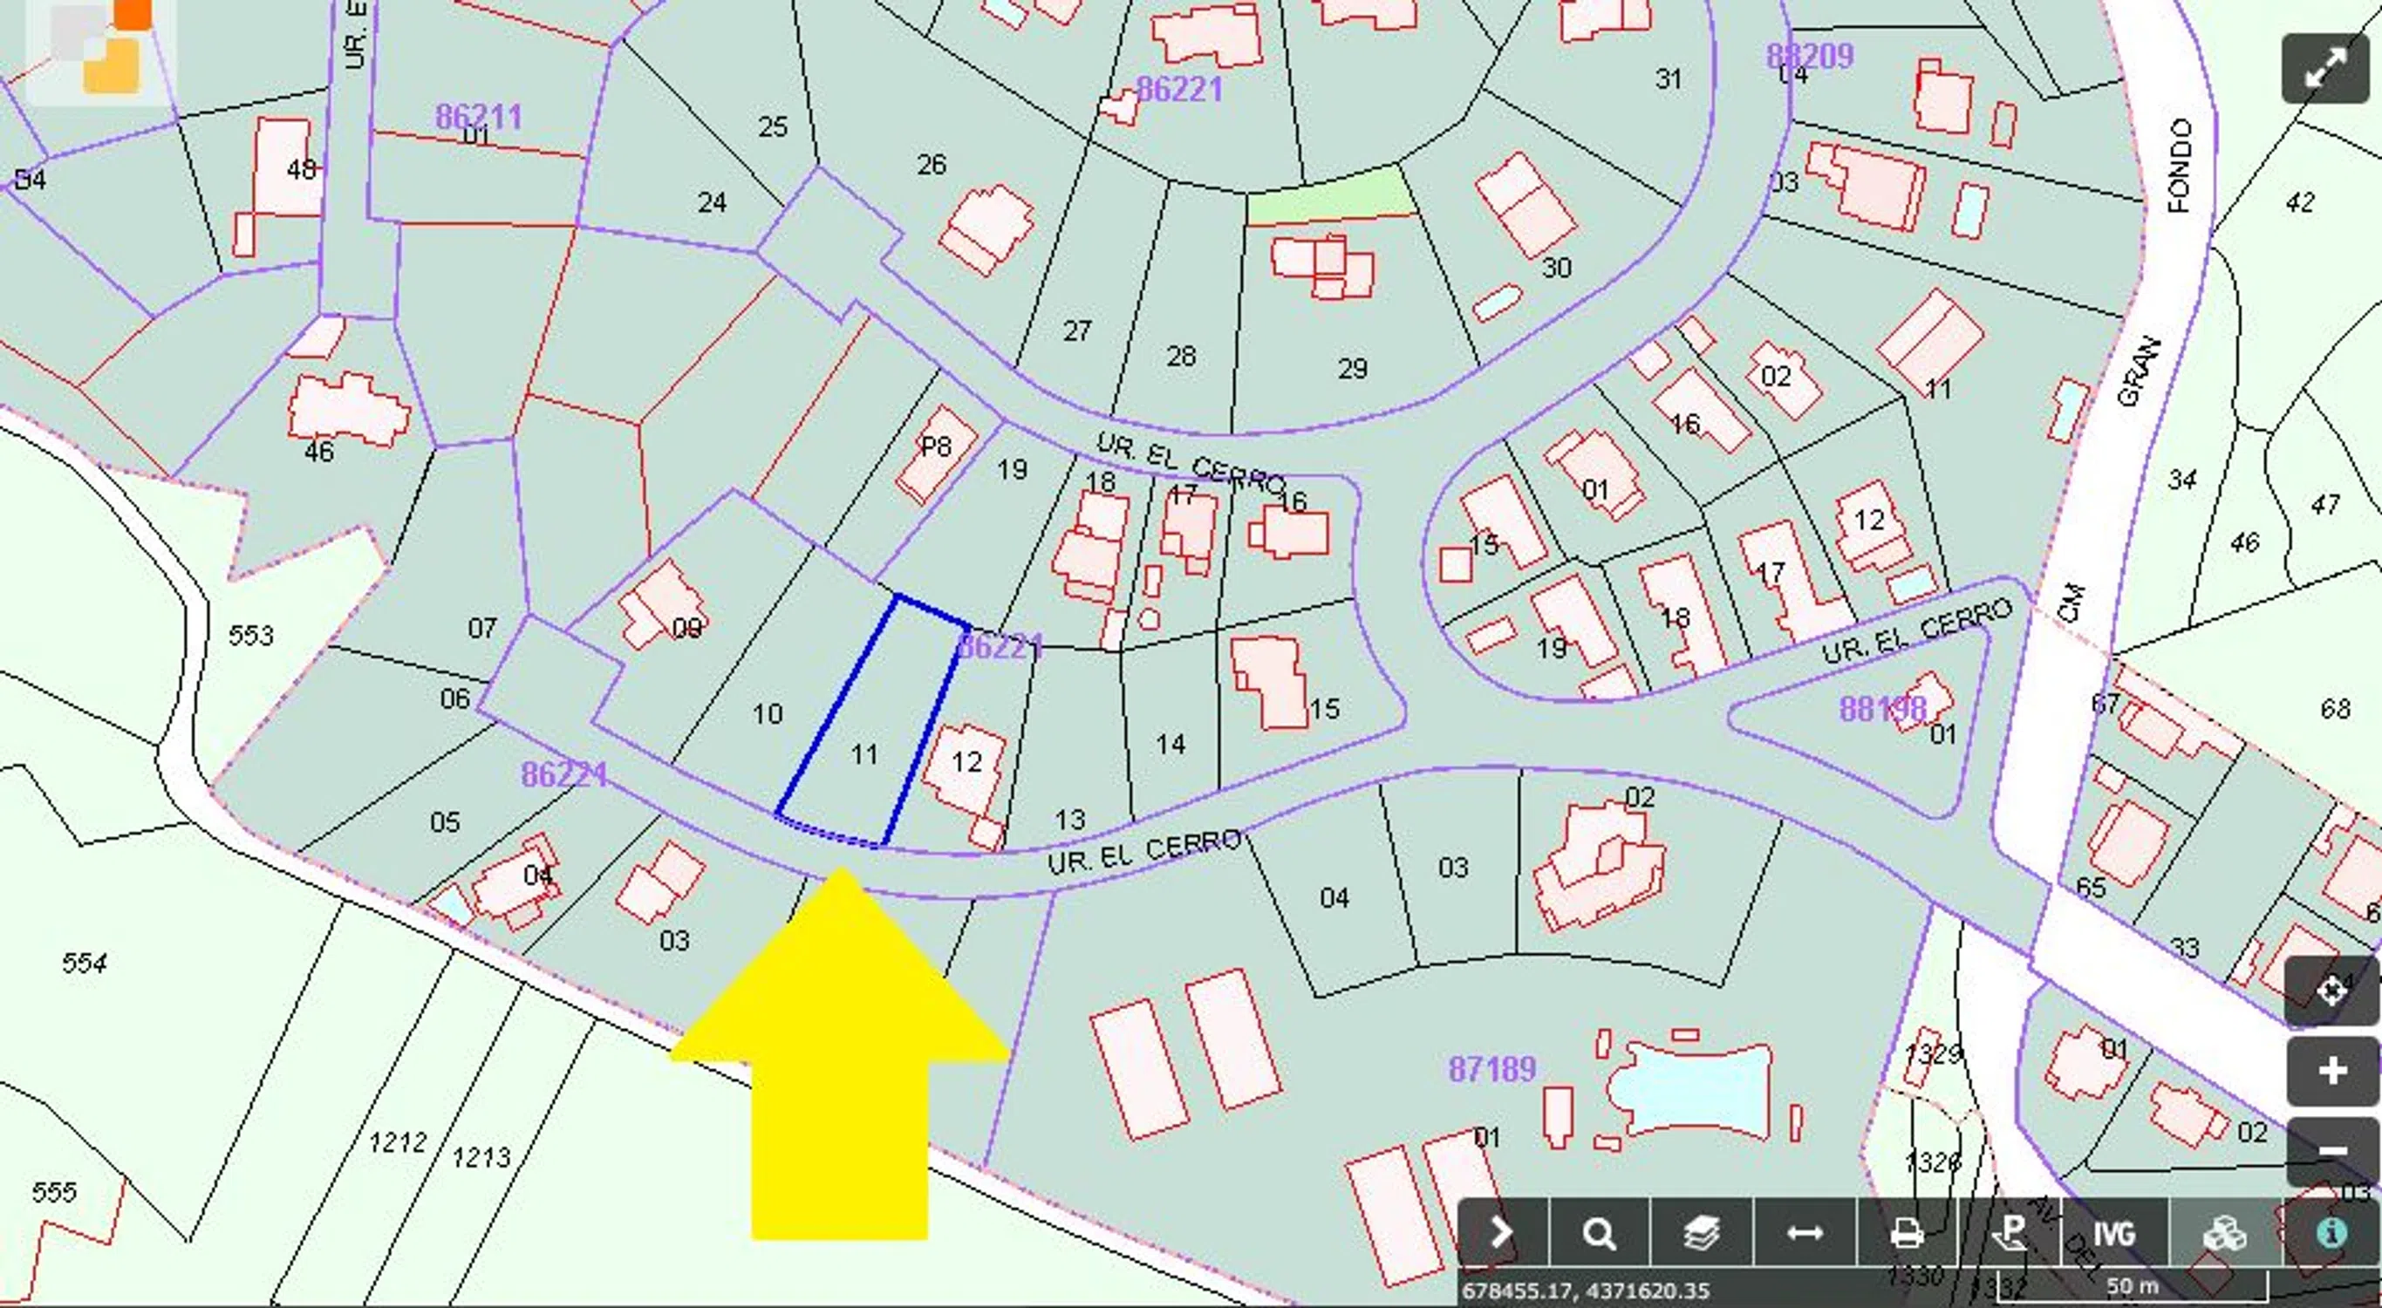The height and width of the screenshot is (1308, 2382).
Task: Expand the toolbar with the chevron arrow
Action: click(1502, 1232)
